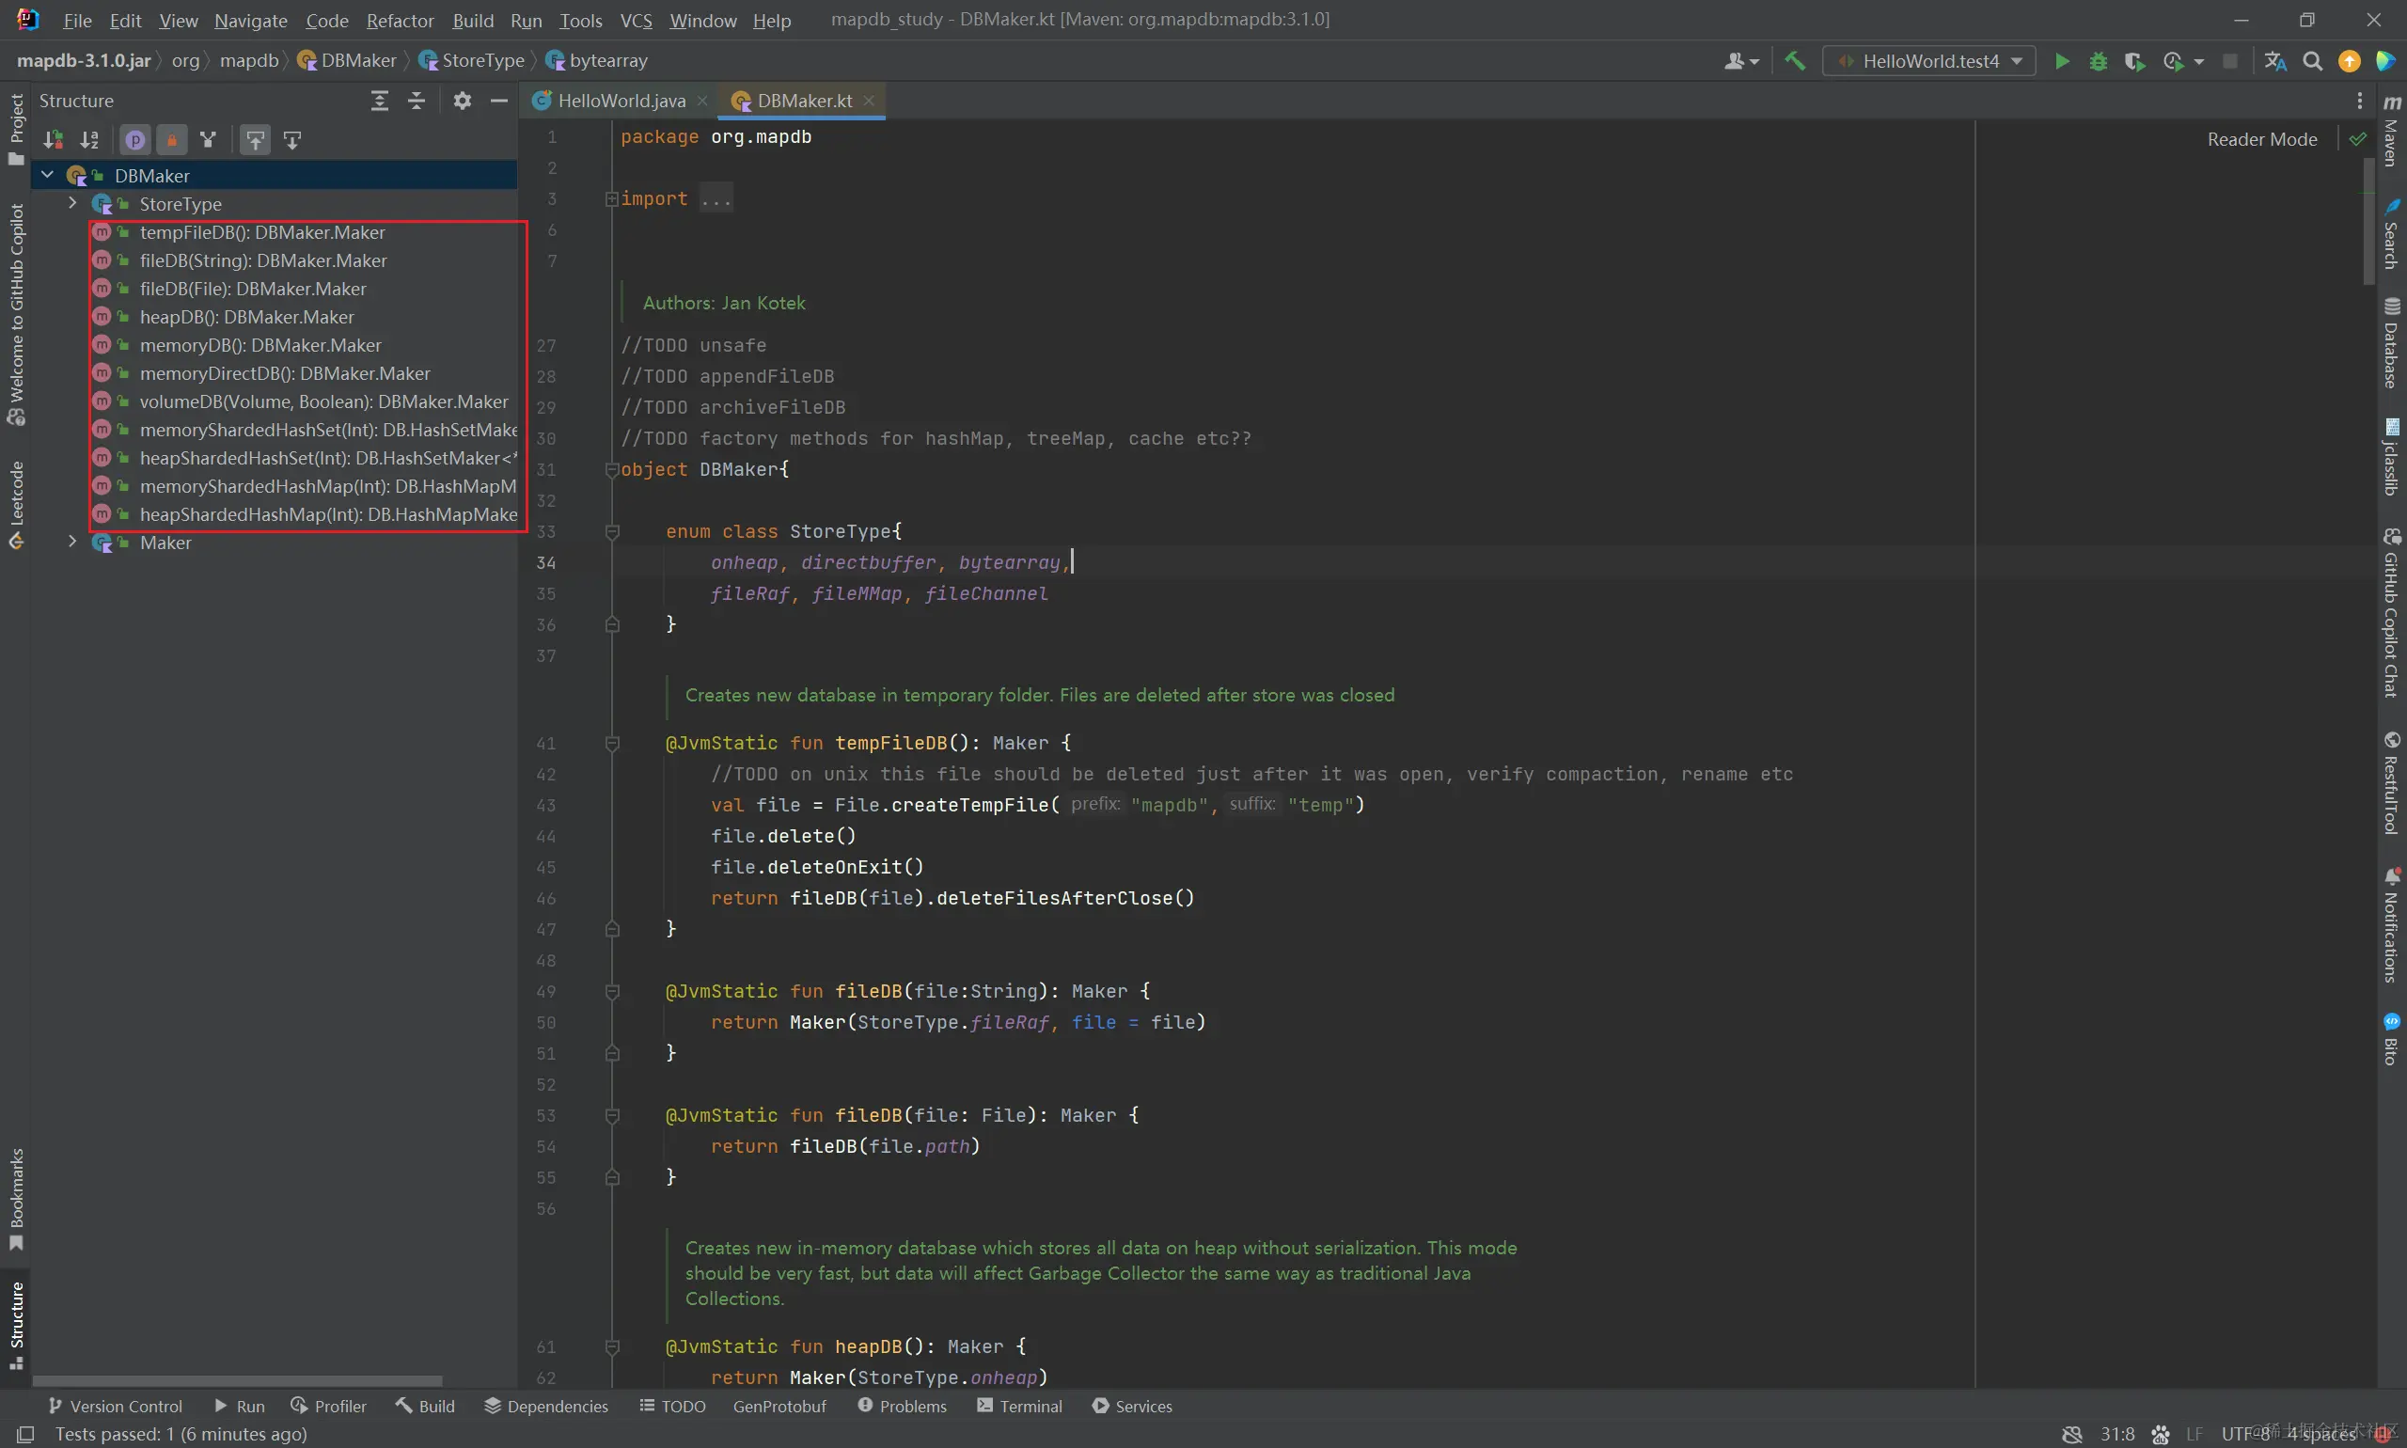The height and width of the screenshot is (1448, 2407).
Task: Toggle Show non-public lock button
Action: click(x=172, y=140)
